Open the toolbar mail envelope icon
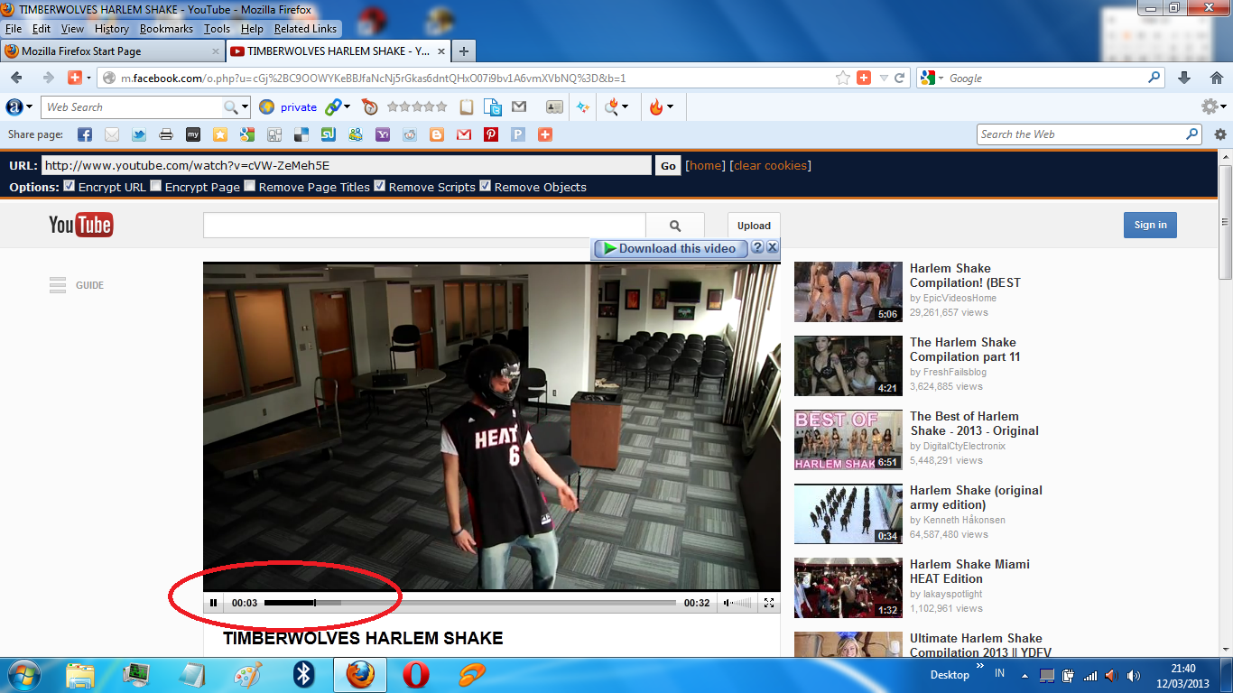 pos(519,106)
